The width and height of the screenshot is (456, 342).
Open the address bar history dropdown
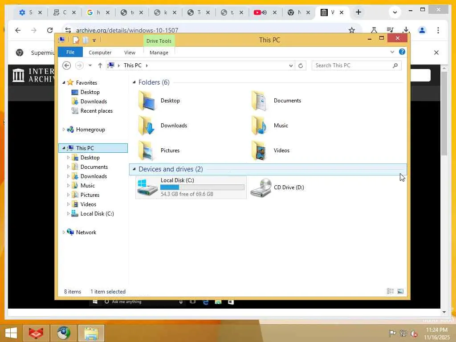(291, 66)
